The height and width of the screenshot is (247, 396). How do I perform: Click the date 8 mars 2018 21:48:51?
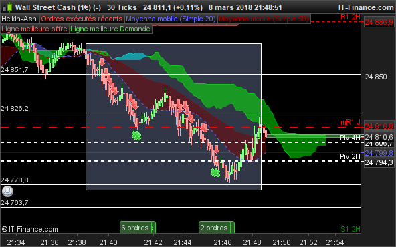click(245, 7)
